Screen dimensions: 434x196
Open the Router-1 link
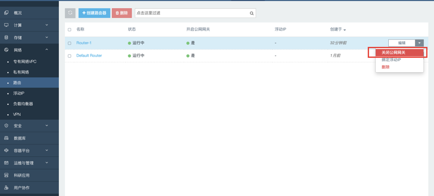point(84,43)
